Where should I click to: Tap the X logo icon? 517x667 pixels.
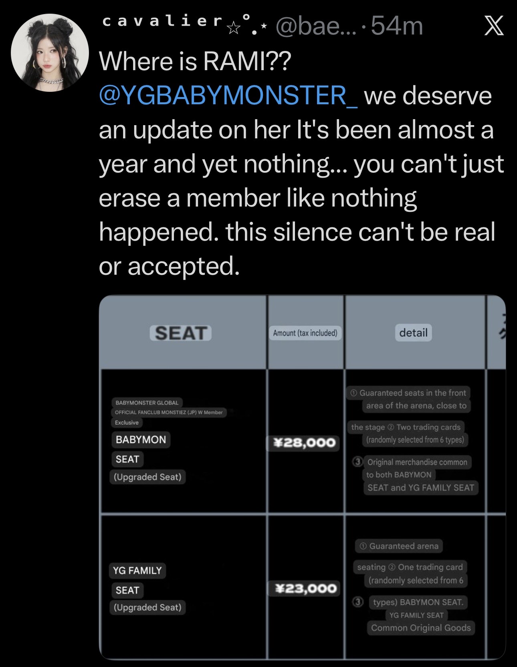click(x=494, y=27)
